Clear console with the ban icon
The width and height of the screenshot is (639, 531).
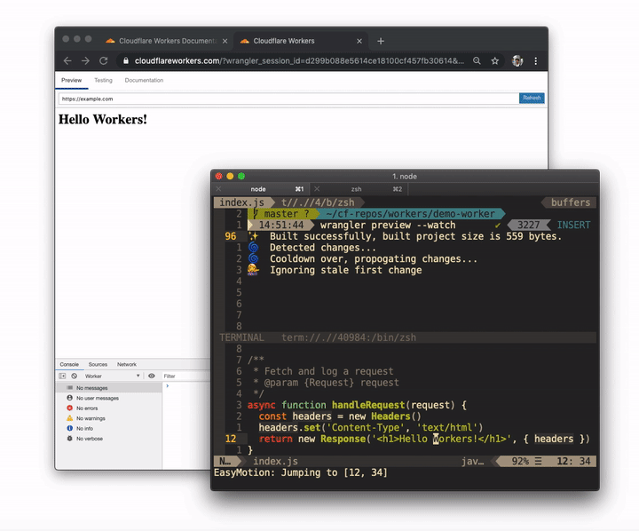pyautogui.click(x=75, y=376)
